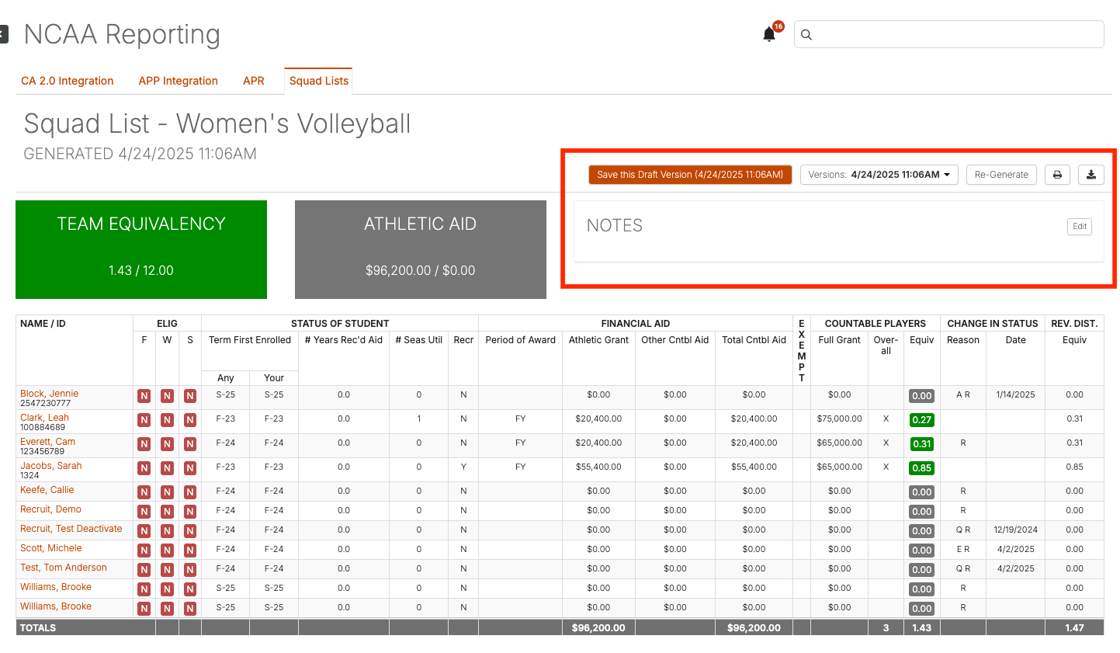Click the Re-Generate button
Image resolution: width=1120 pixels, height=653 pixels.
1001,175
